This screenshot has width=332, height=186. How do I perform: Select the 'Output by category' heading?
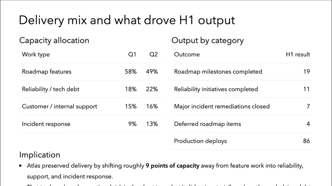coord(207,41)
